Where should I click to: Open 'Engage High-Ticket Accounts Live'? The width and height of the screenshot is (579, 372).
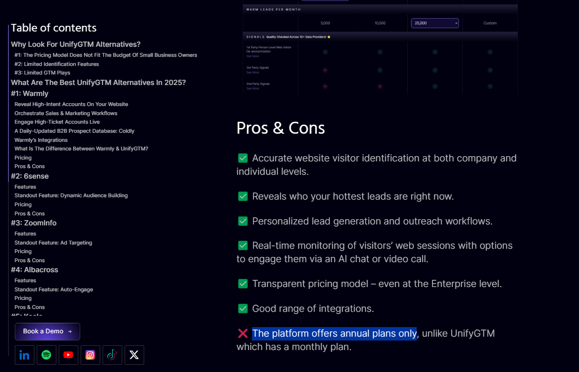pyautogui.click(x=57, y=122)
